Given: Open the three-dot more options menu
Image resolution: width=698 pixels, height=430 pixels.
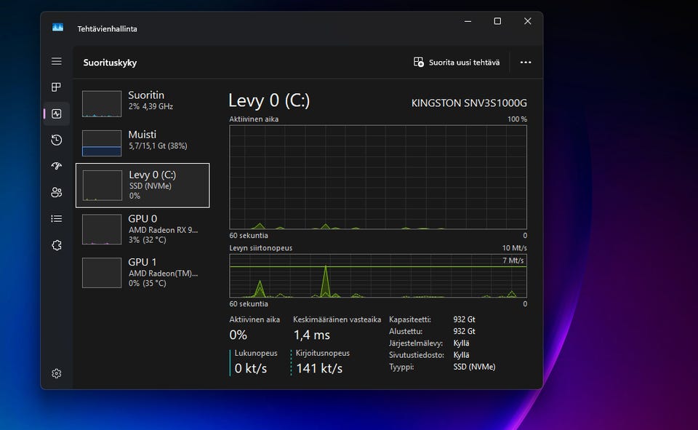Looking at the screenshot, I should (526, 63).
